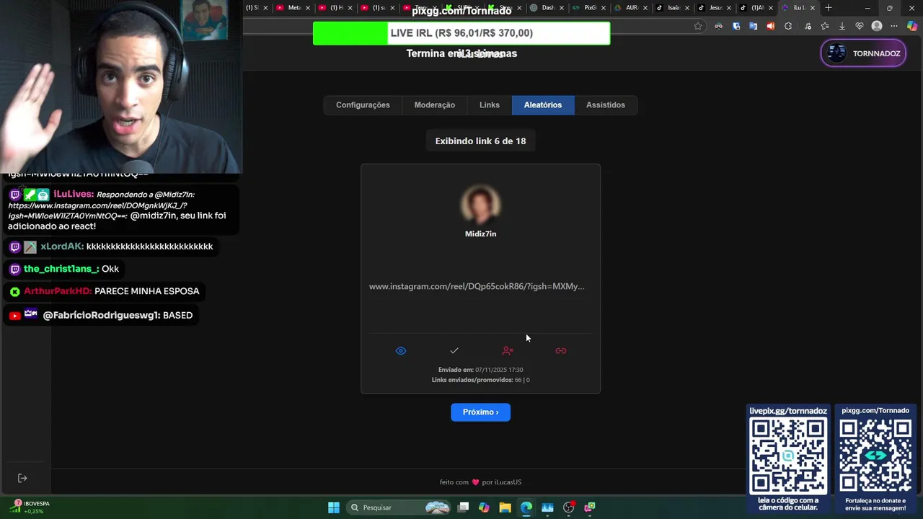Click the Midiz7in username
The image size is (923, 519).
pos(480,234)
